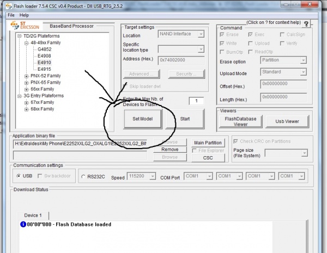The width and height of the screenshot is (327, 253).
Task: Open the Help menu
Action: pos(24,15)
